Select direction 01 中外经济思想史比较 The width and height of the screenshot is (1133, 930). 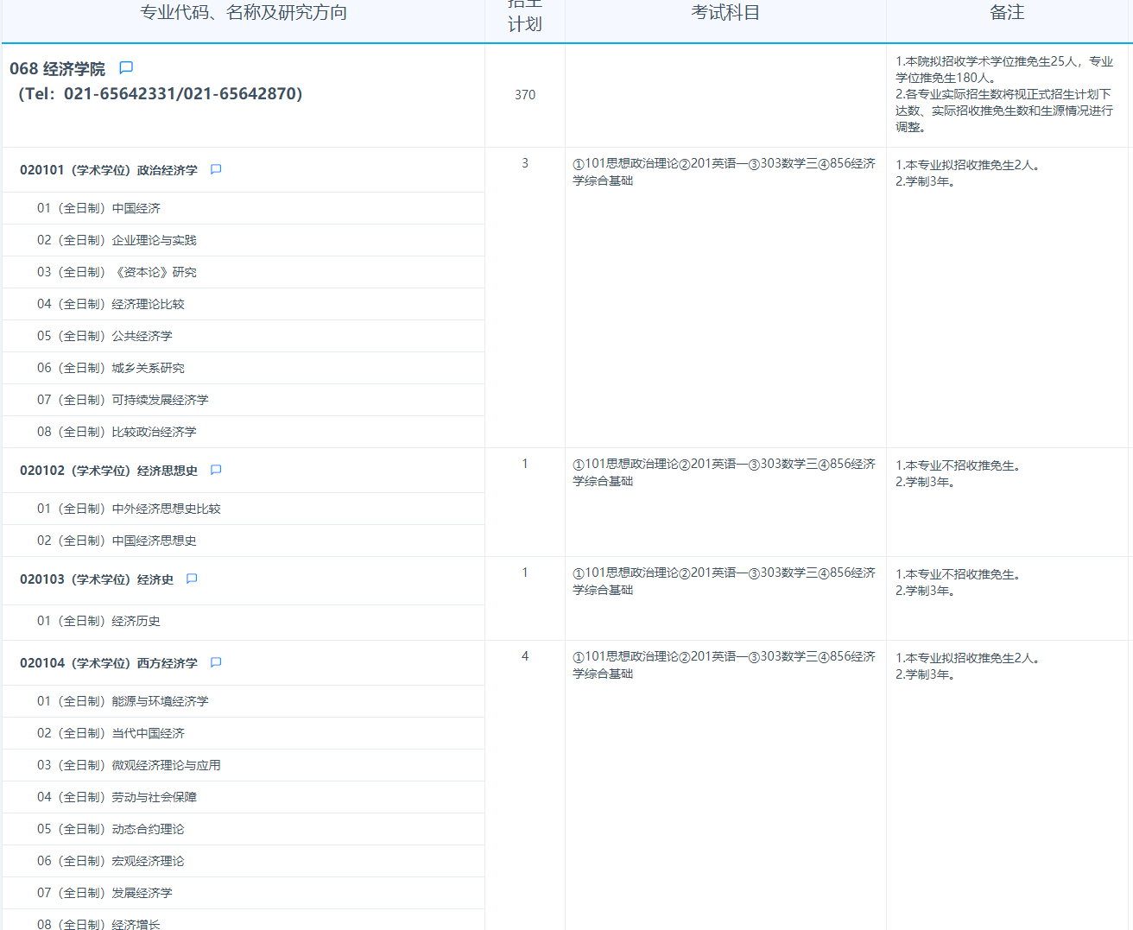[129, 509]
